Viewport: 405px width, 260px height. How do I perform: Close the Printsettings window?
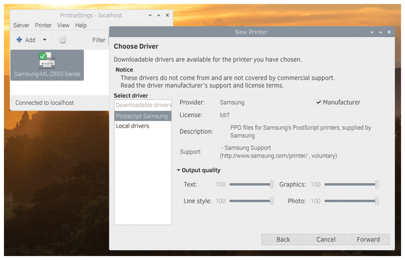coord(167,16)
